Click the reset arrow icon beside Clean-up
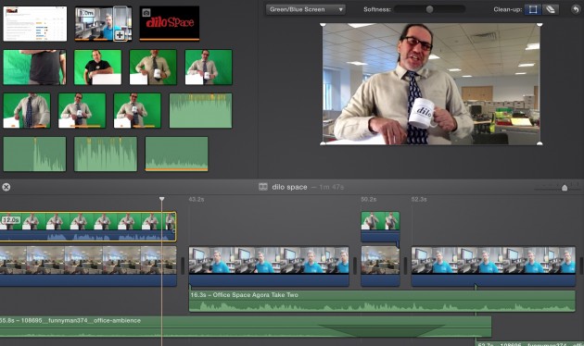This screenshot has height=346, width=584. point(576,9)
